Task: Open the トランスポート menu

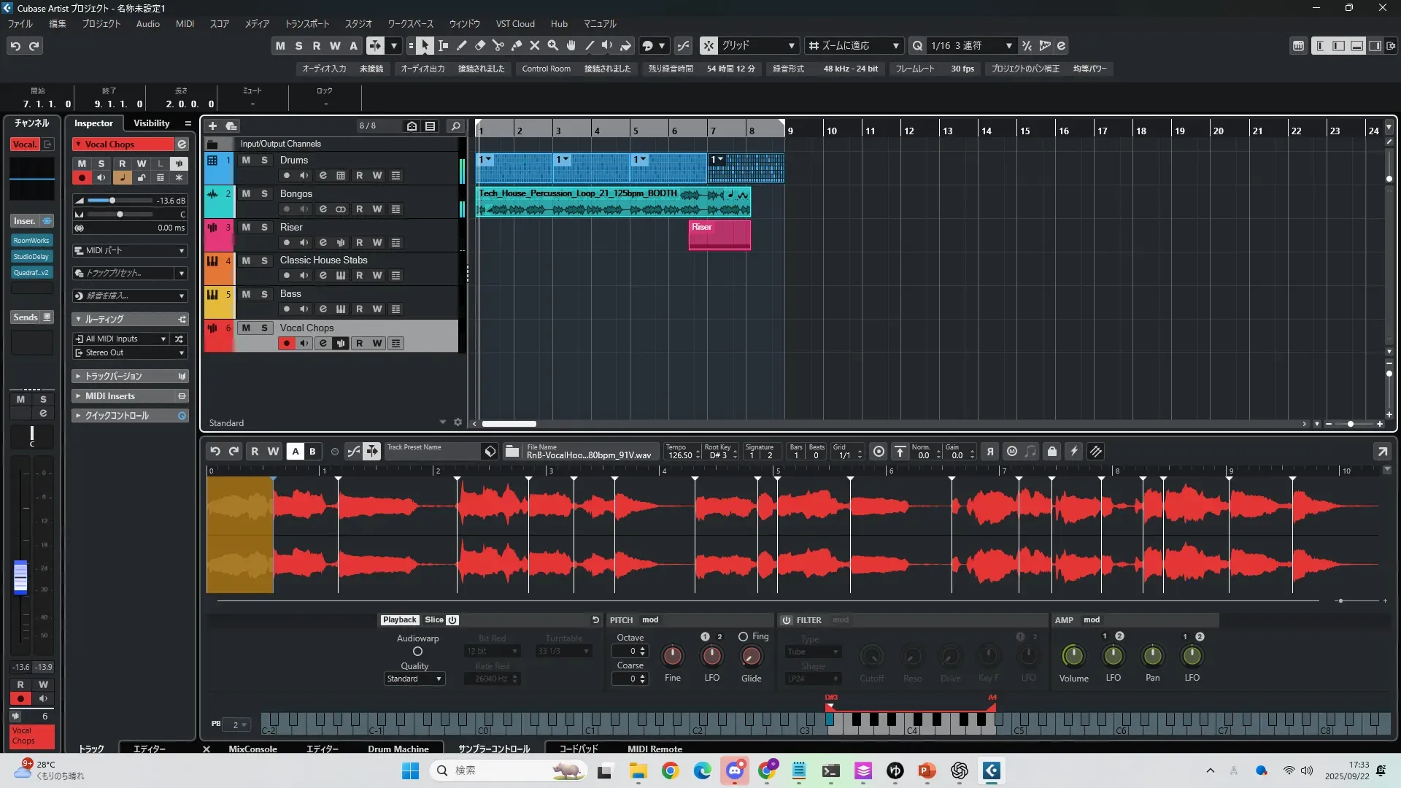Action: point(306,24)
